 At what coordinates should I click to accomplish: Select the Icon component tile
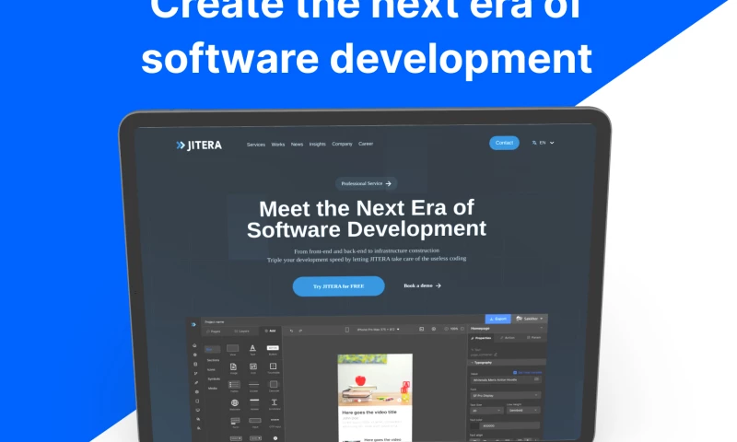[x=253, y=367]
